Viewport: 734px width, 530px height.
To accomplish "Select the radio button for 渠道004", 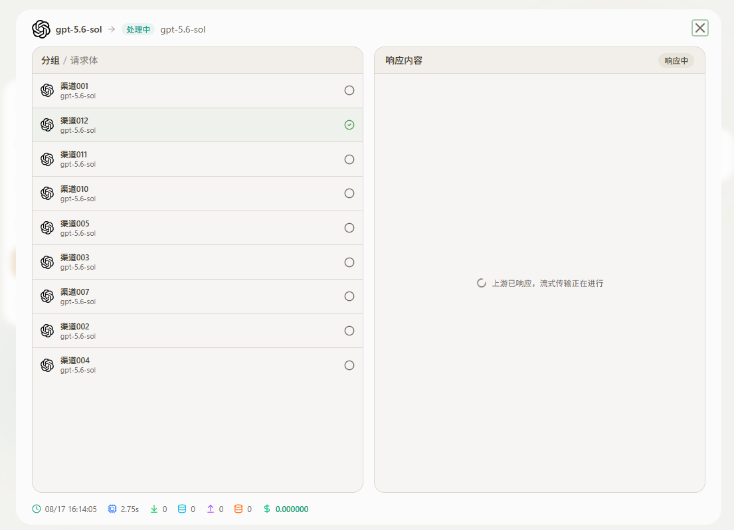I will point(349,365).
